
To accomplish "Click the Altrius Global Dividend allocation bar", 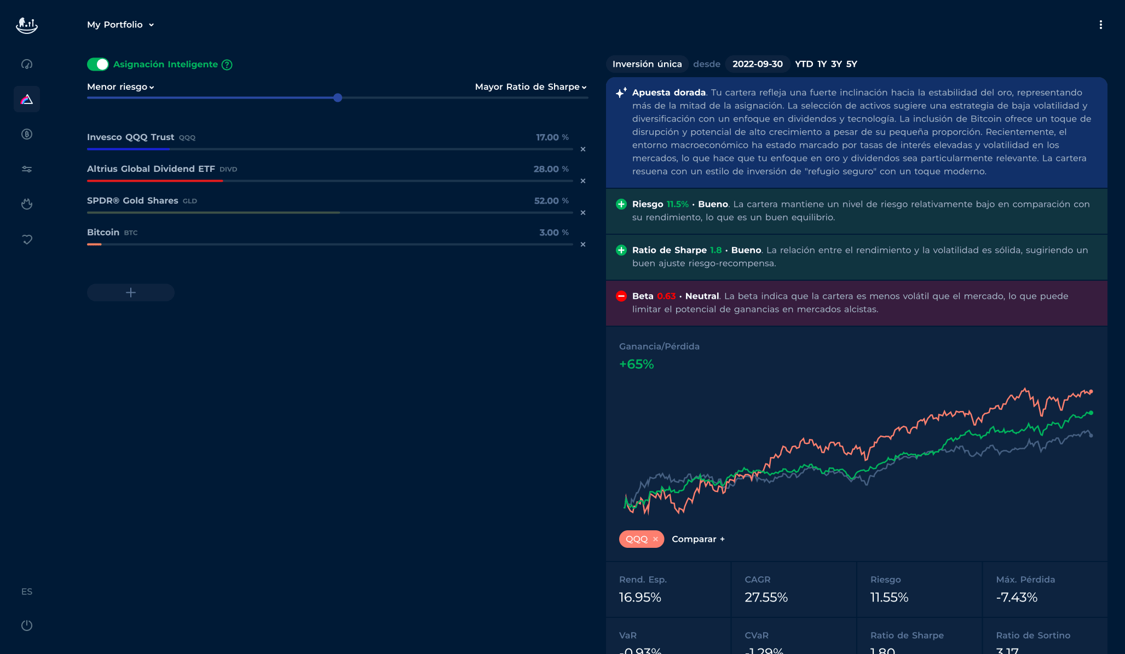I will coord(330,181).
